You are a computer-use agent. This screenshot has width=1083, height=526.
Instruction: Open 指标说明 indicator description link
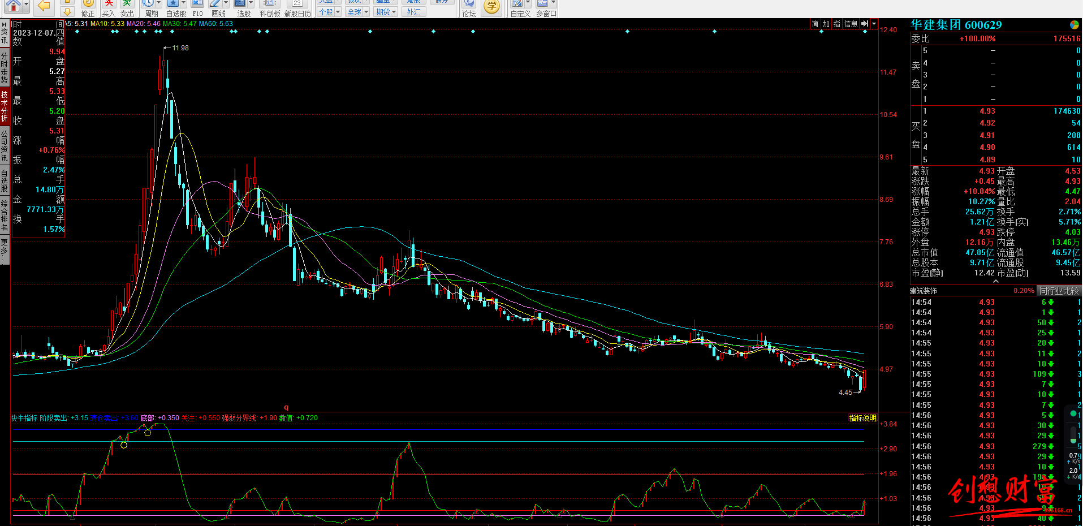coord(862,418)
